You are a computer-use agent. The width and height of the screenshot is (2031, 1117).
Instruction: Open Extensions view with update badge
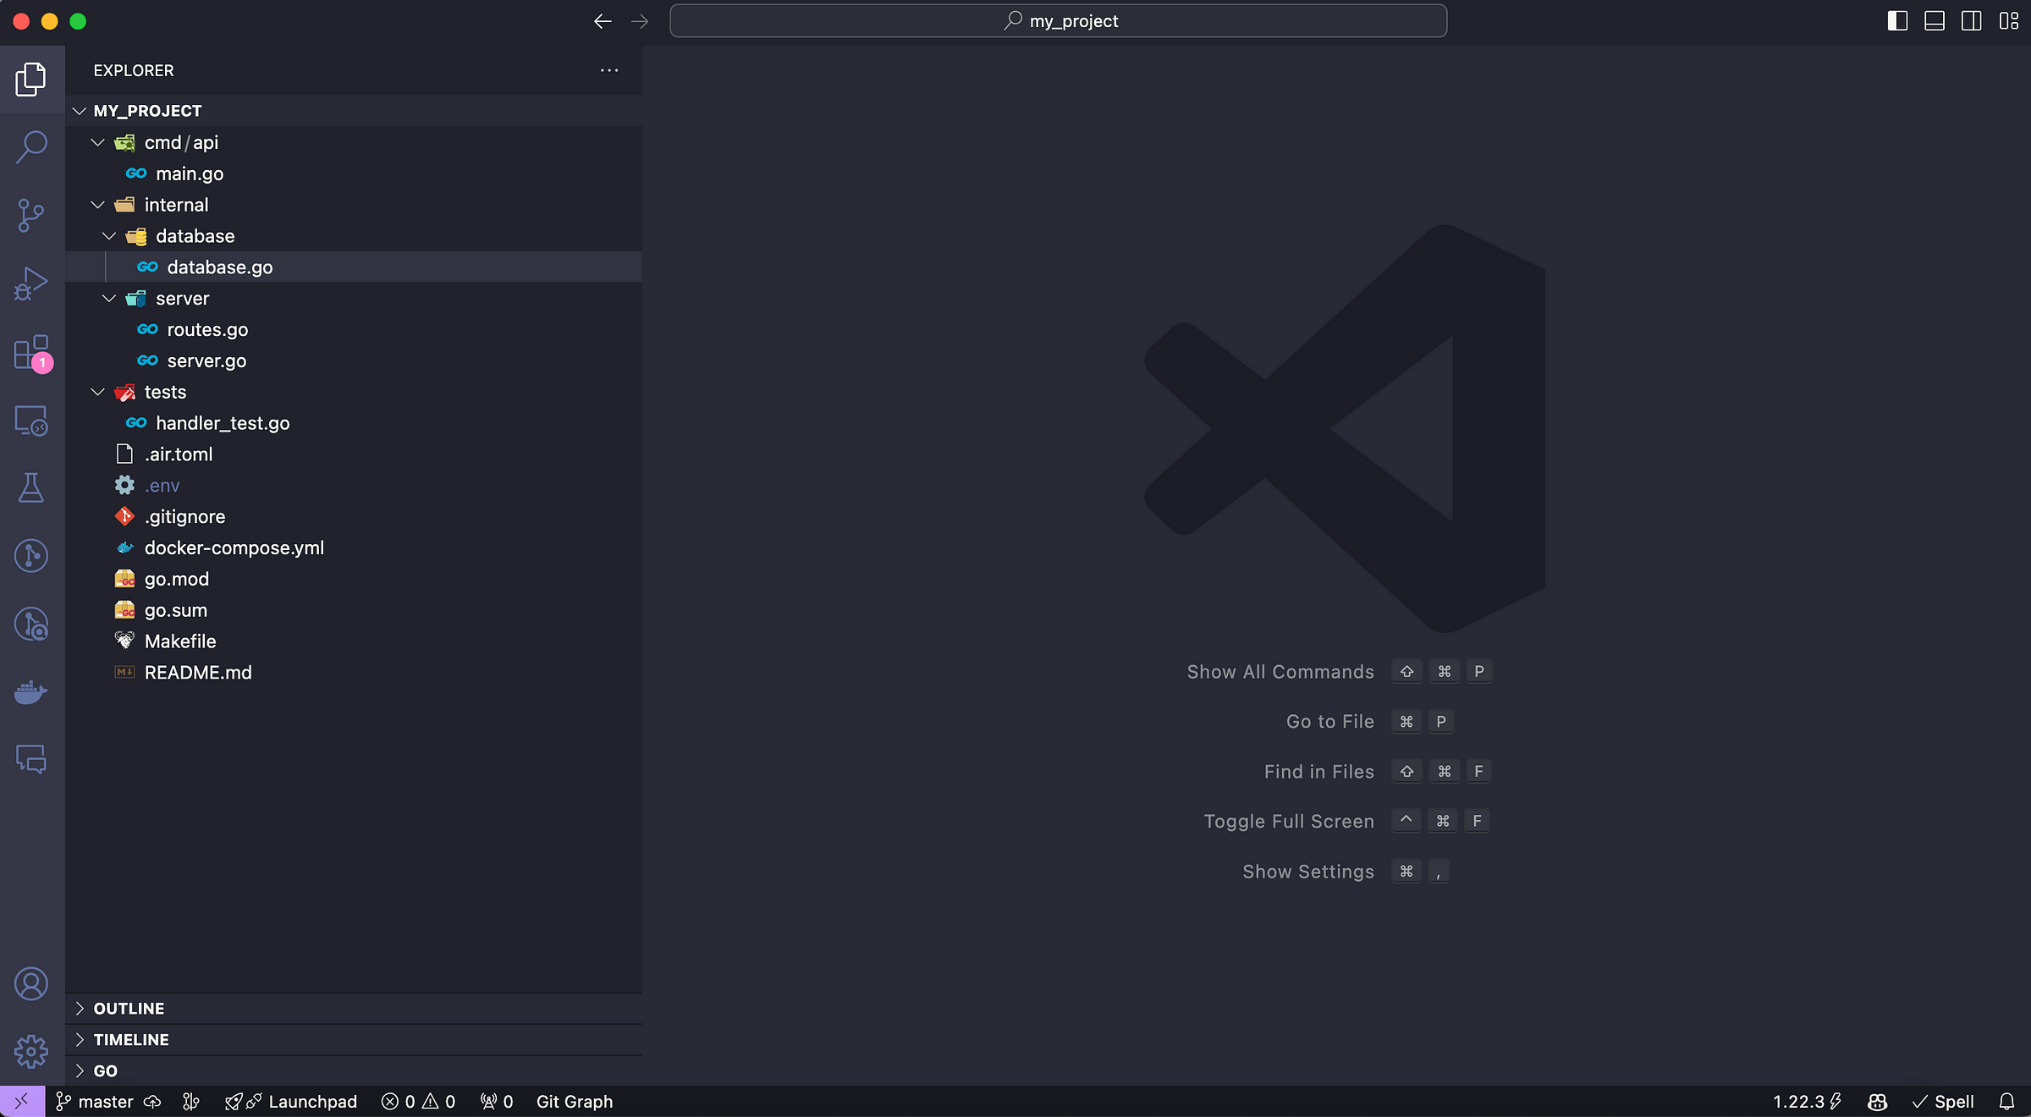(x=31, y=352)
